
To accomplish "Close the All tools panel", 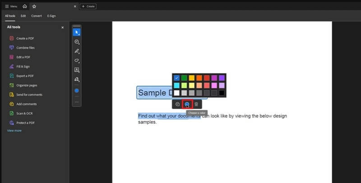I will click(62, 27).
